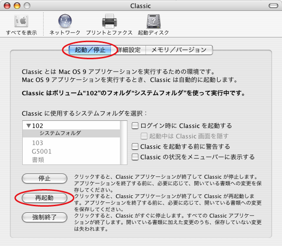The image size is (282, 246).
Task: Click the yellow minimize button
Action: (x=17, y=6)
